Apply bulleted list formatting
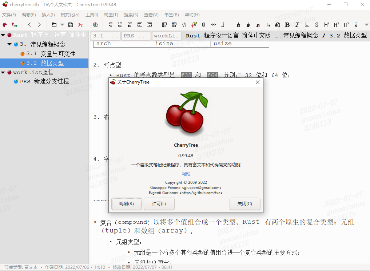 (x=110, y=25)
